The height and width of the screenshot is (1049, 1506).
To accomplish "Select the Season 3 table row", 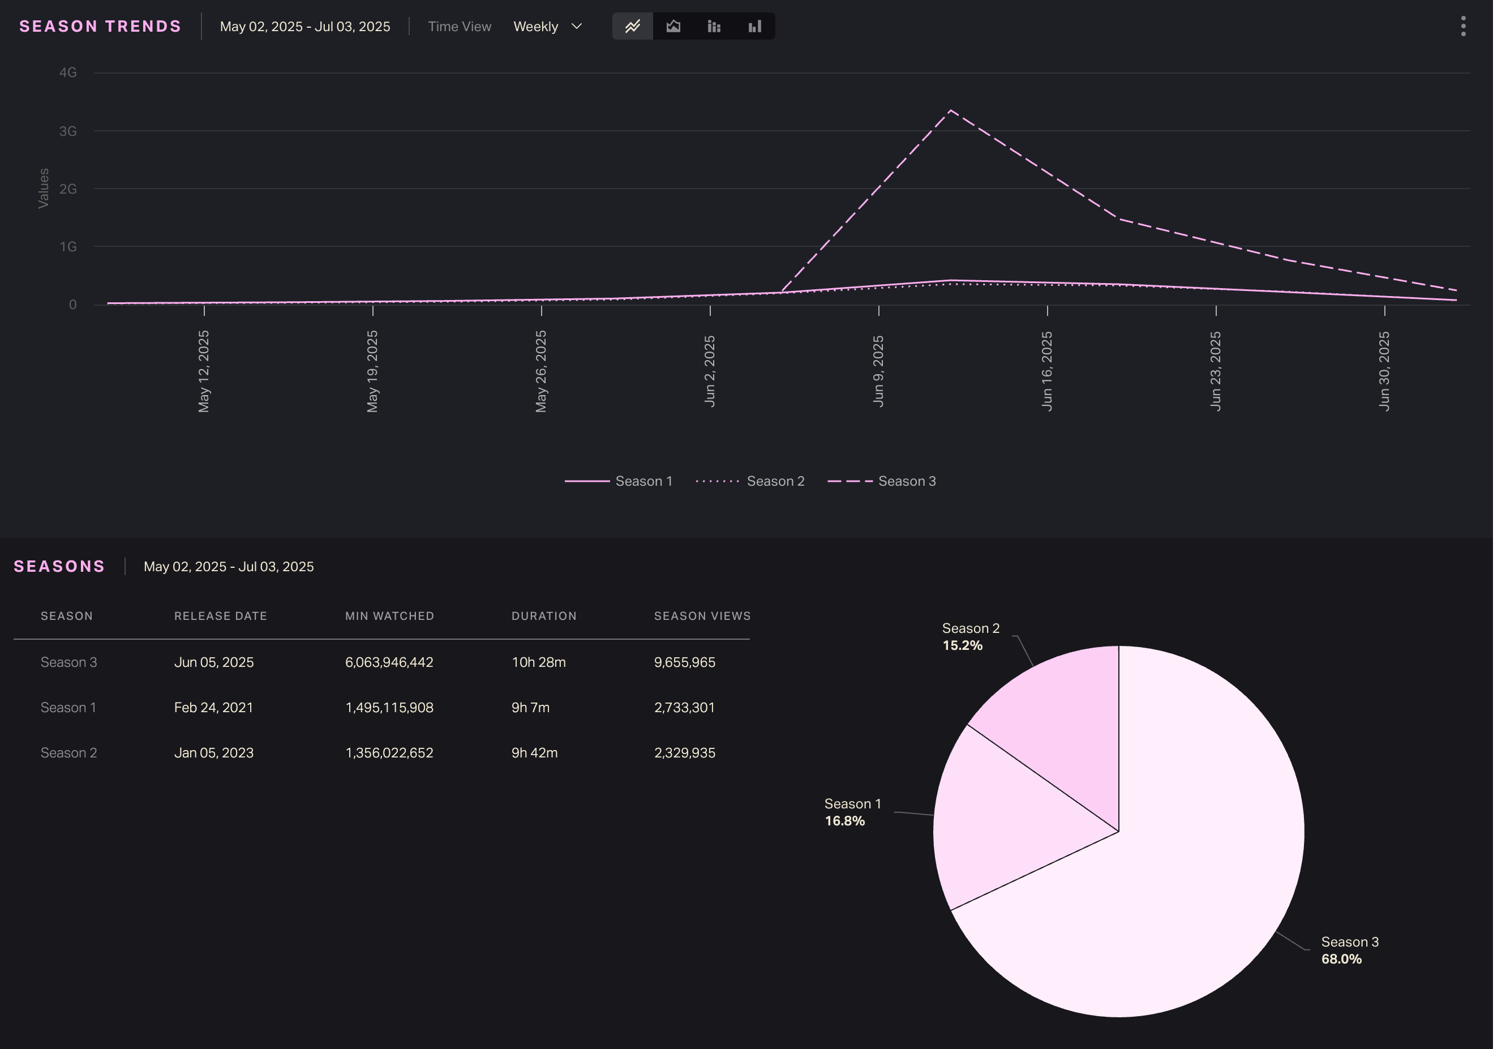I will pos(69,662).
